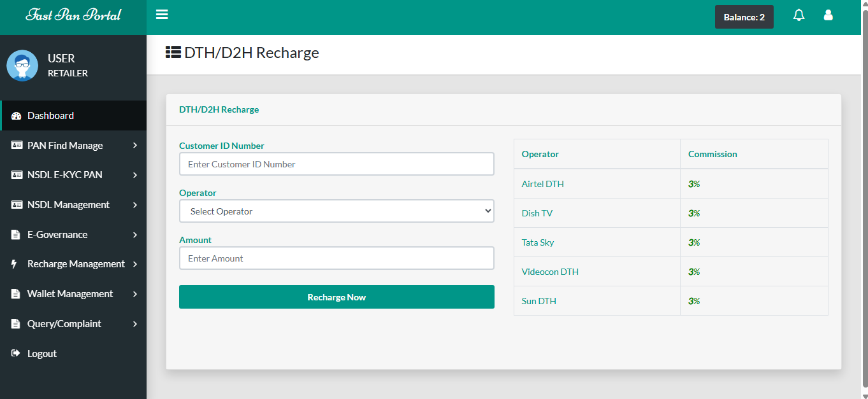Click the Enter Amount input field
The height and width of the screenshot is (399, 868).
coord(336,258)
